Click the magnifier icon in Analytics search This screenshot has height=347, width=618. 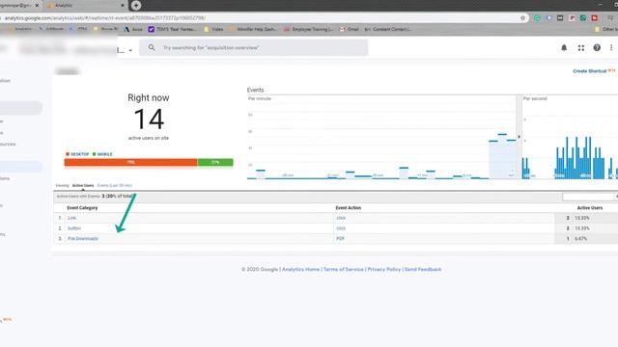click(x=152, y=47)
